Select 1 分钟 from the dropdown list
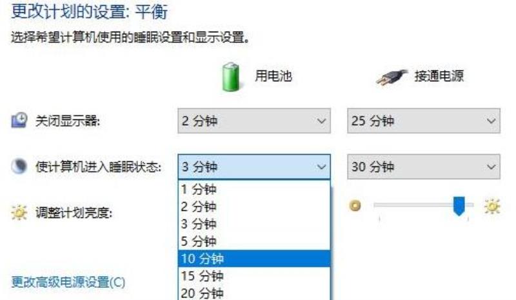This screenshot has height=300, width=516. (x=254, y=189)
